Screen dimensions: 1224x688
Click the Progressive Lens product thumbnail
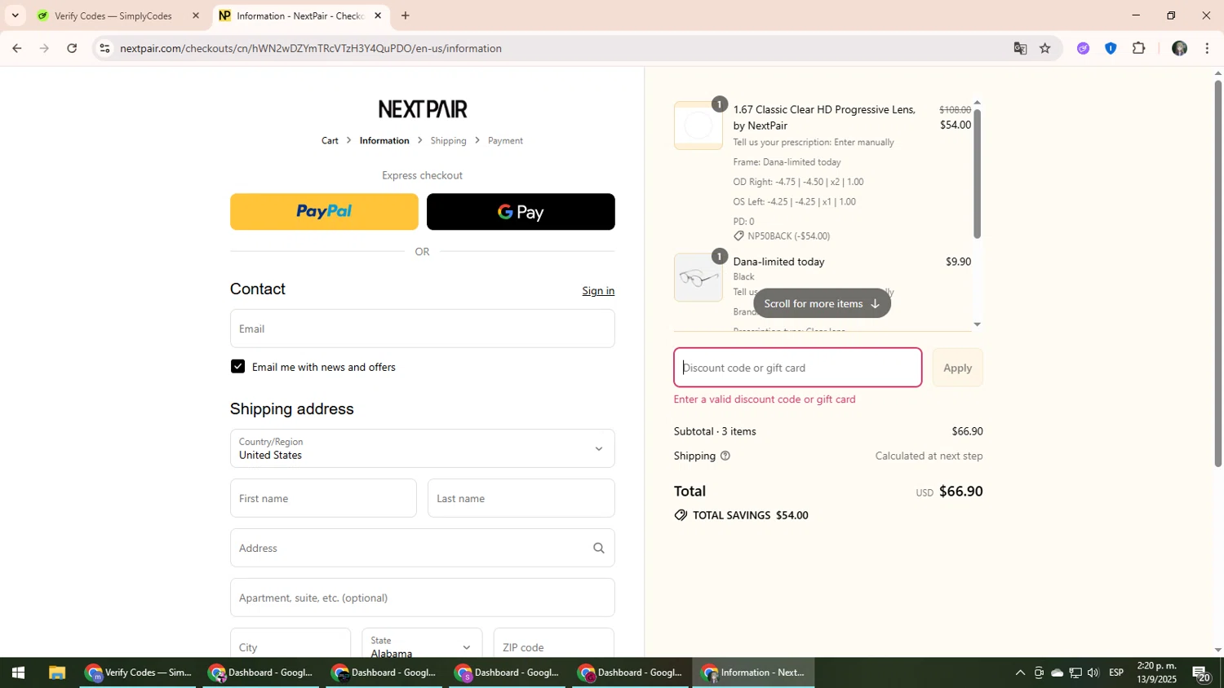[x=698, y=126]
